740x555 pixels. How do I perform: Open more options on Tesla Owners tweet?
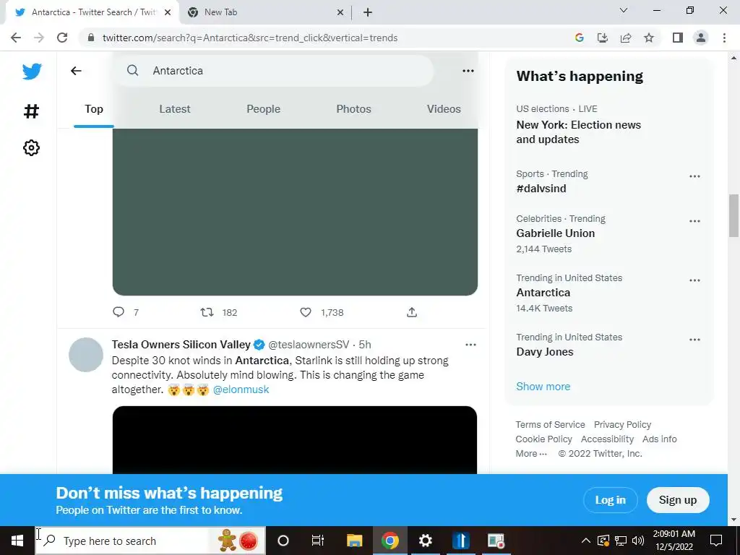click(470, 345)
